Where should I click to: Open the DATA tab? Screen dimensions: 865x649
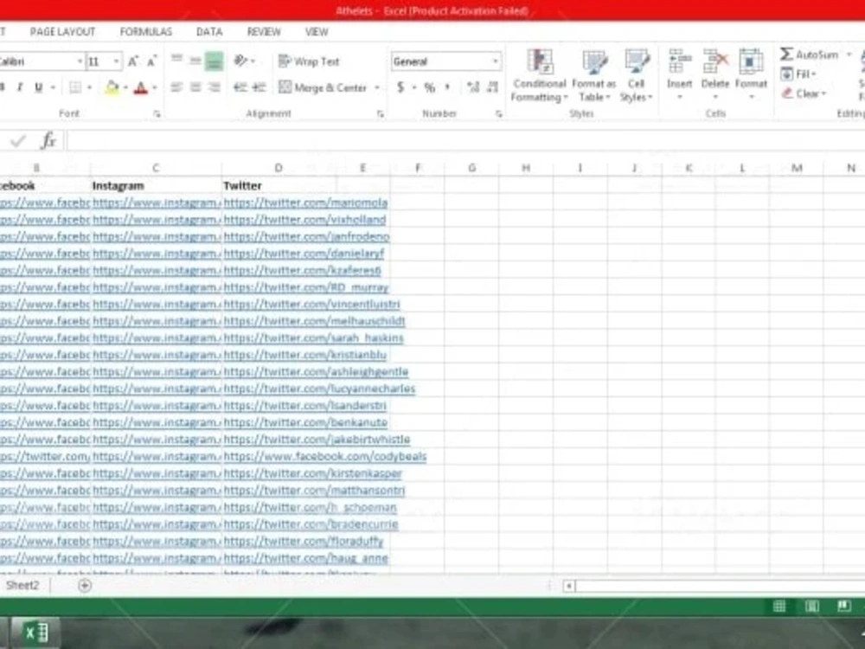209,32
